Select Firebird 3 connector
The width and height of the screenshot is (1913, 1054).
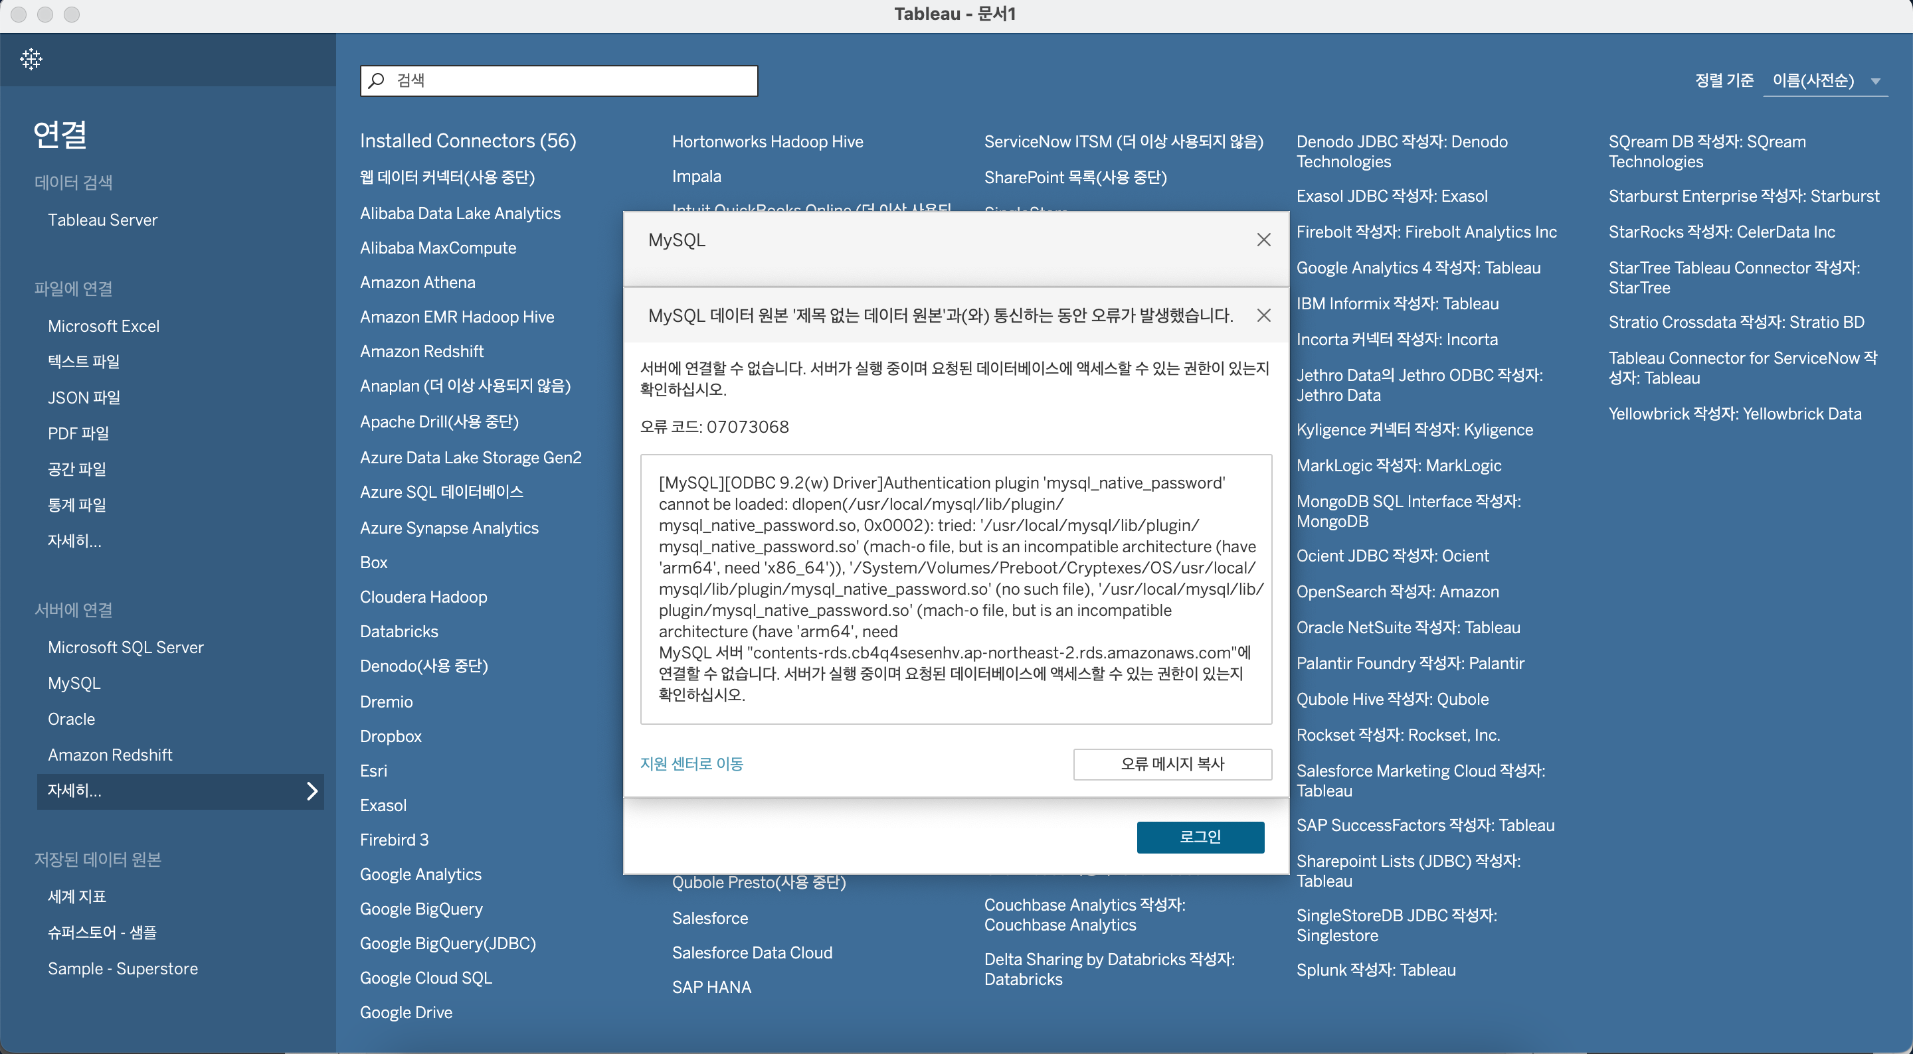pos(395,840)
